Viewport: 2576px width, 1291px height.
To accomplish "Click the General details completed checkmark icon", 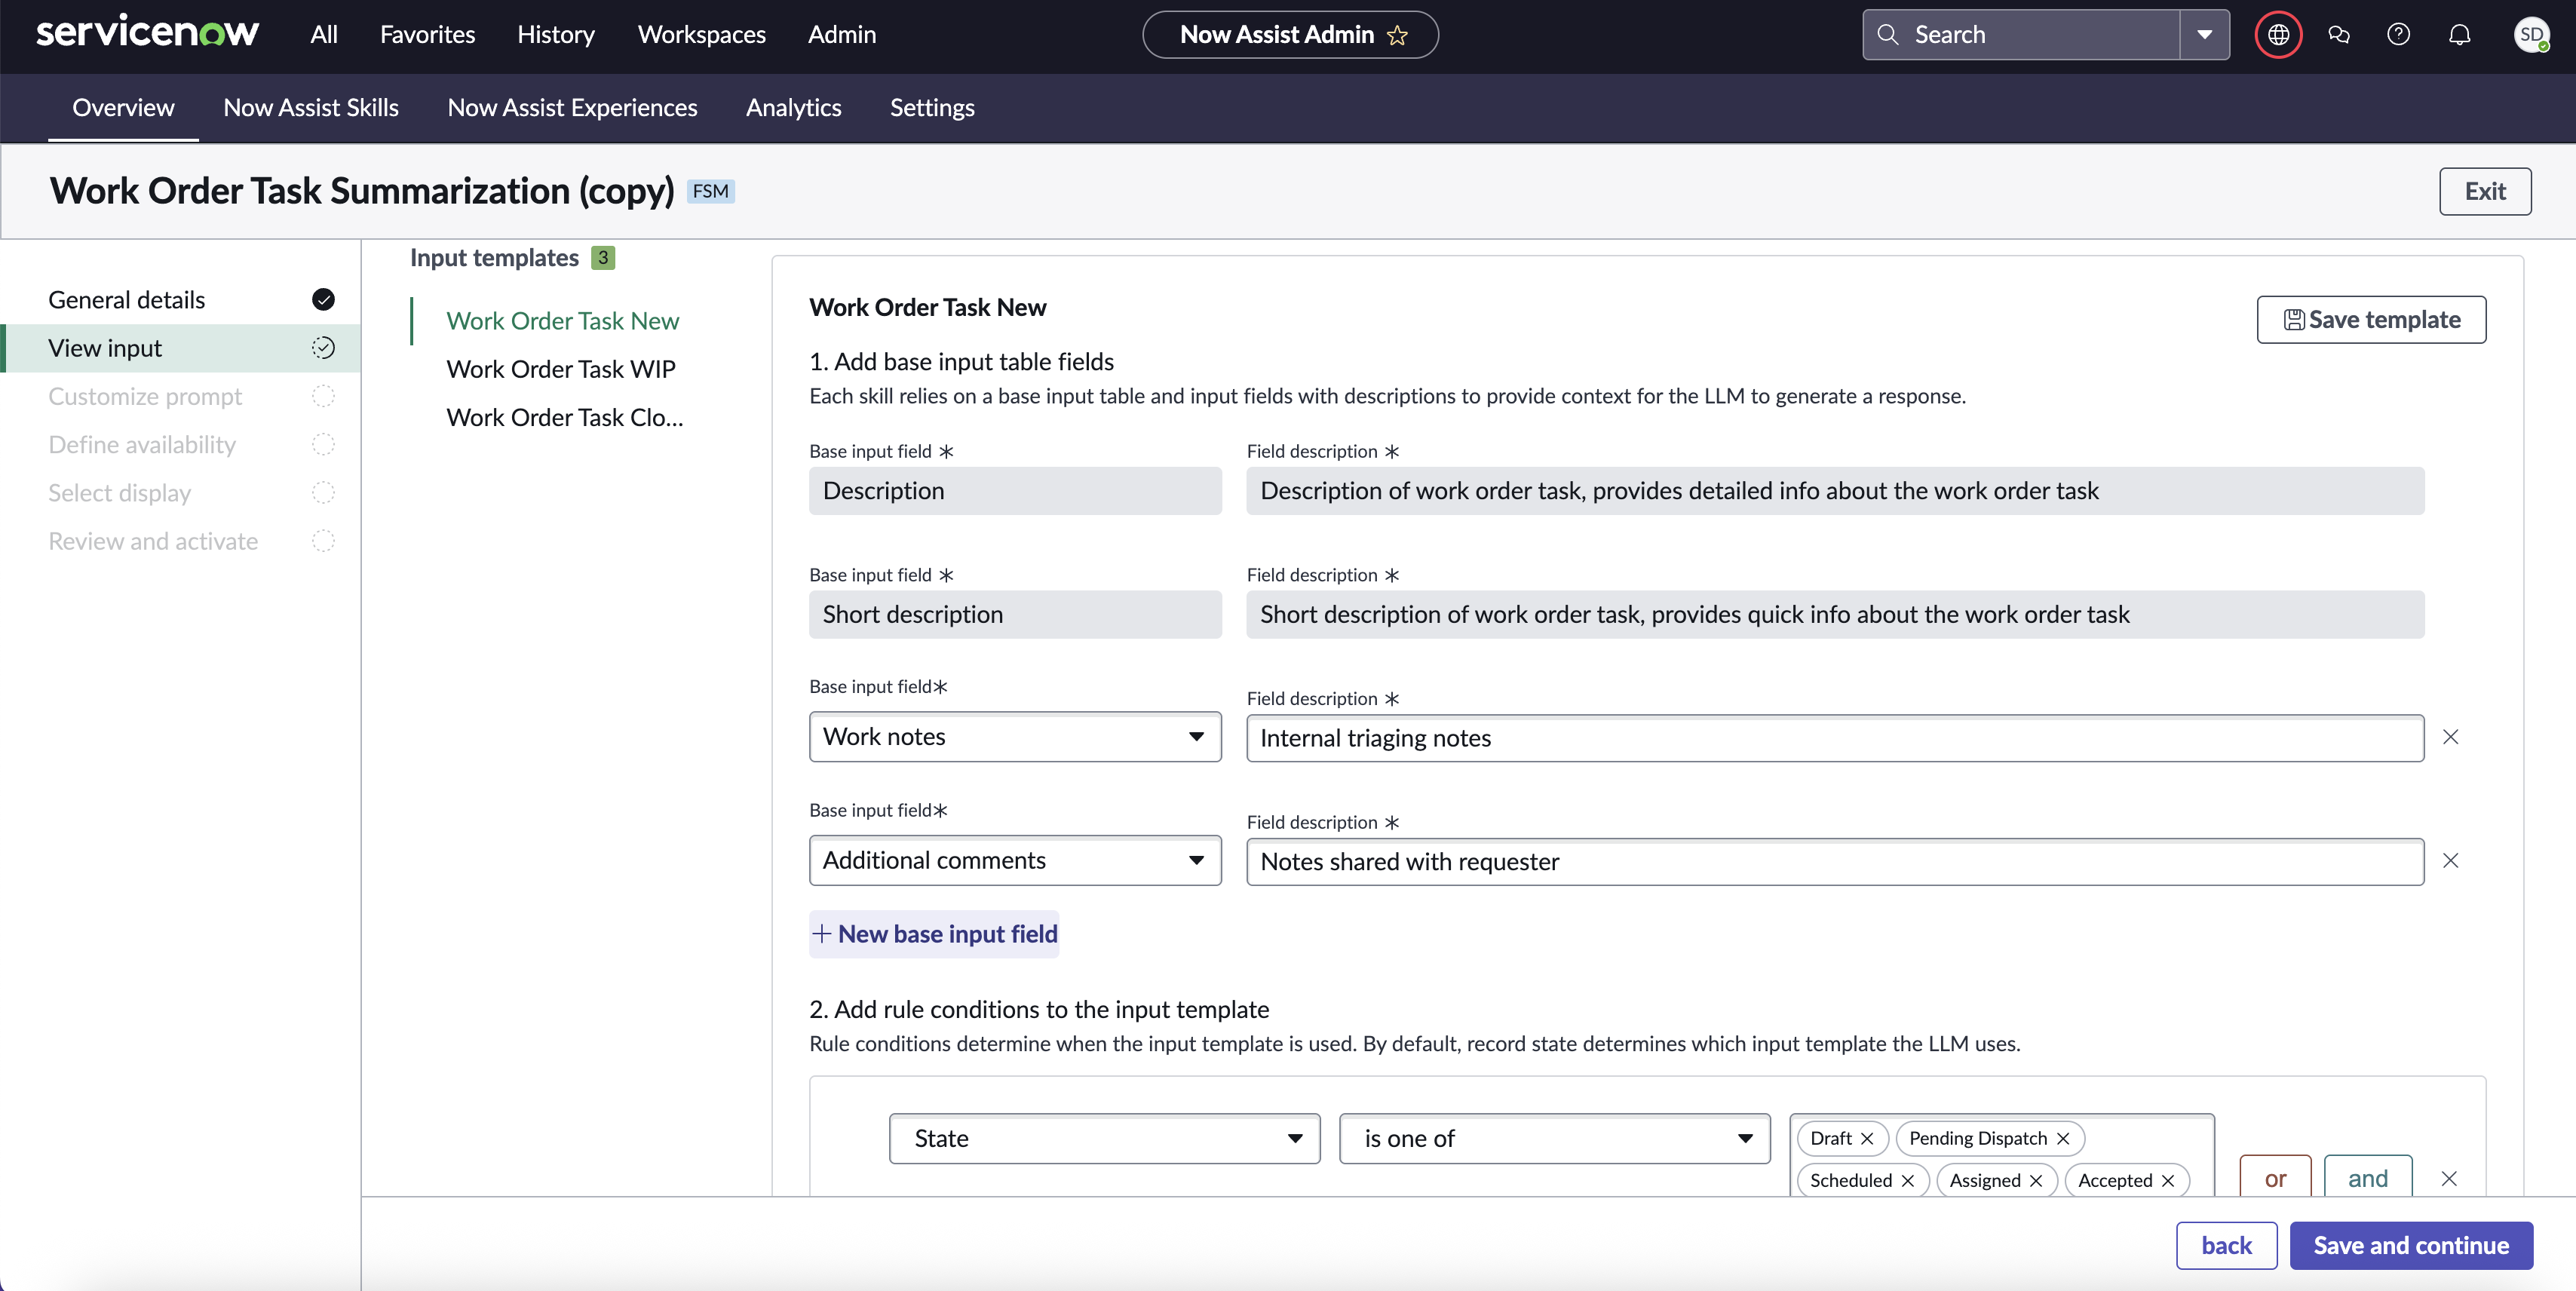I will [x=323, y=299].
